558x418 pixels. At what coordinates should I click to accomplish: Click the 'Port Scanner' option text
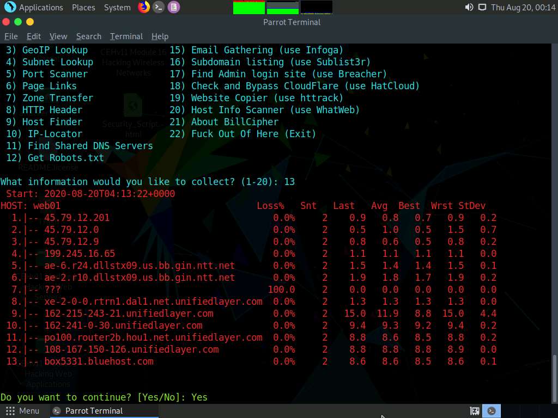pos(55,74)
